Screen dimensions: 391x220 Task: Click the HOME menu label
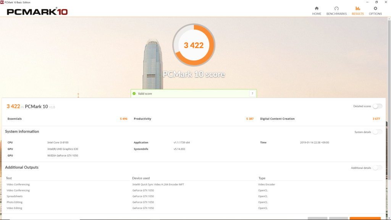click(x=317, y=14)
